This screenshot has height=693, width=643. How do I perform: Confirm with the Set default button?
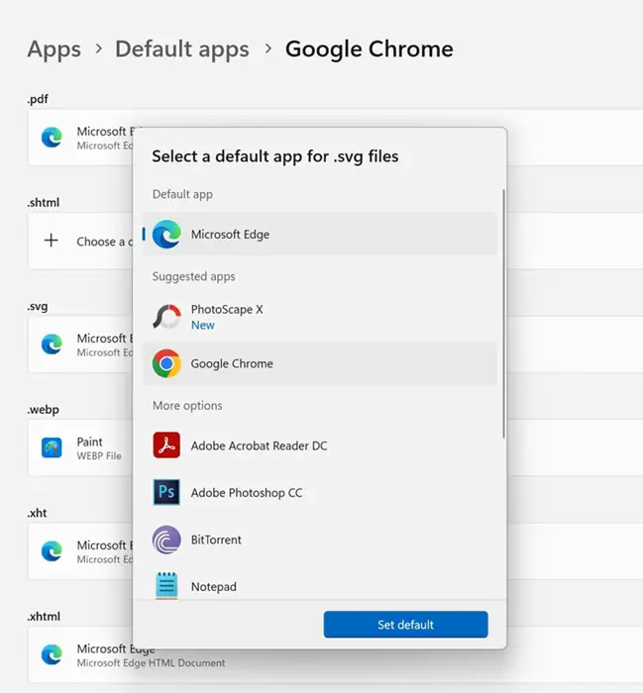[405, 625]
